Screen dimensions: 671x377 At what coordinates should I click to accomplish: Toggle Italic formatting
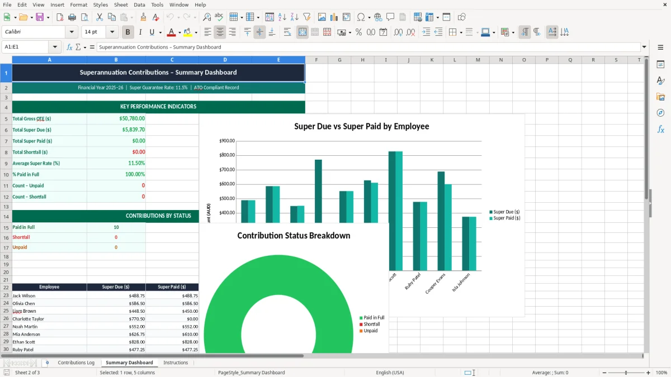click(140, 32)
